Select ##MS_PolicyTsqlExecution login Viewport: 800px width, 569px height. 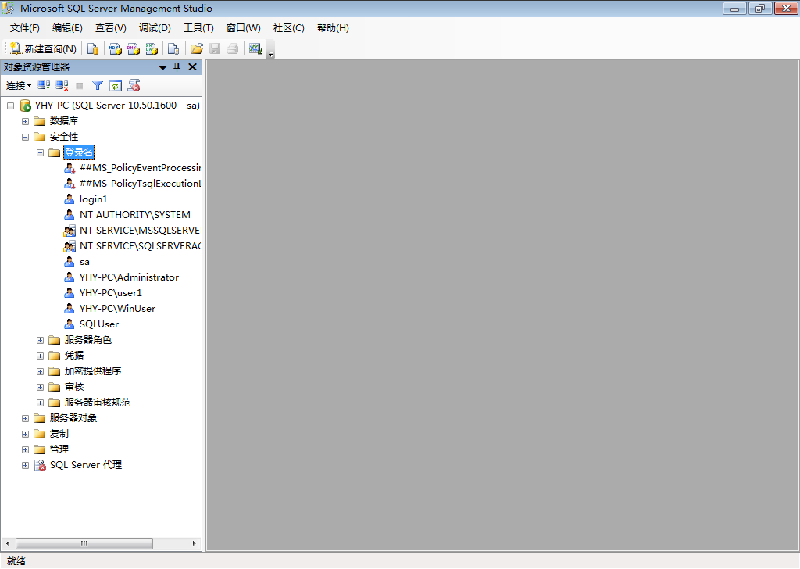(140, 184)
